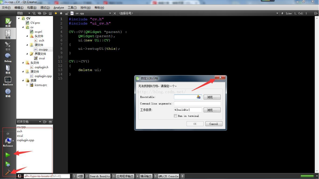Viewport: 319px width, 179px height.
Task: Click 浏览 beside the Executable field
Action: [x=212, y=97]
